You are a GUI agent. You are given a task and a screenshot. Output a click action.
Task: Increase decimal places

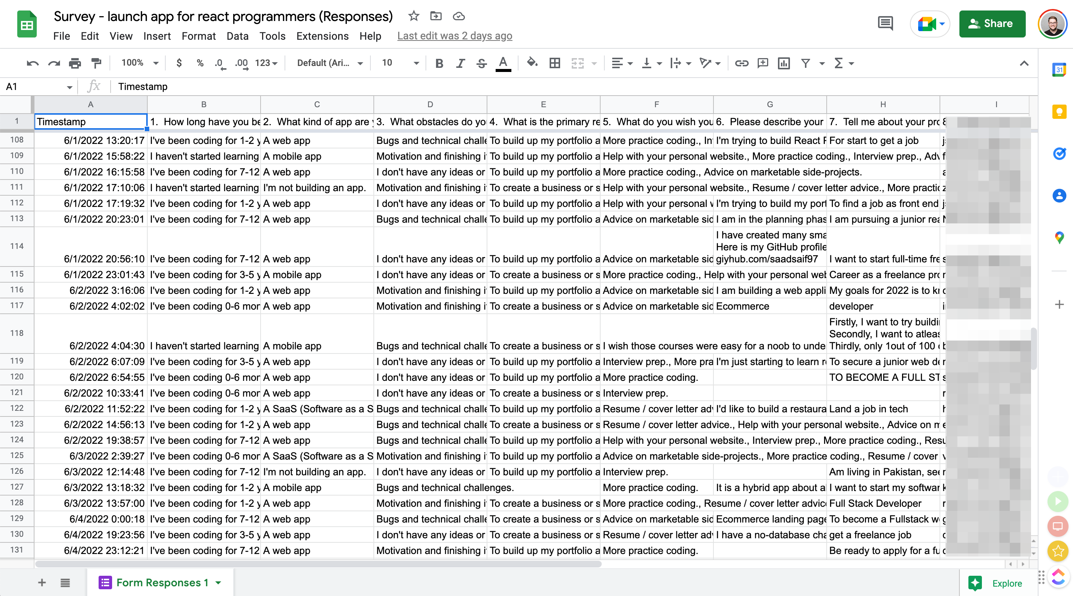tap(241, 63)
